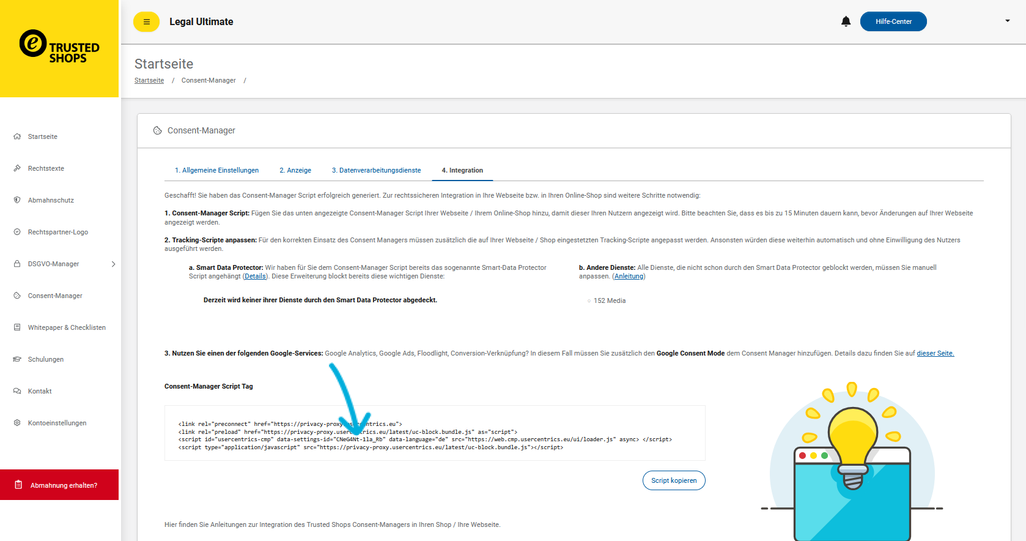Click the Consent-Manager breadcrumb
The image size is (1026, 541).
coord(209,80)
